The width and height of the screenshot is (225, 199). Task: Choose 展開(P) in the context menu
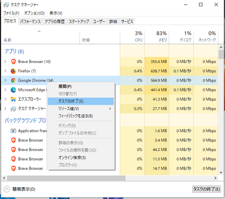click(x=80, y=86)
